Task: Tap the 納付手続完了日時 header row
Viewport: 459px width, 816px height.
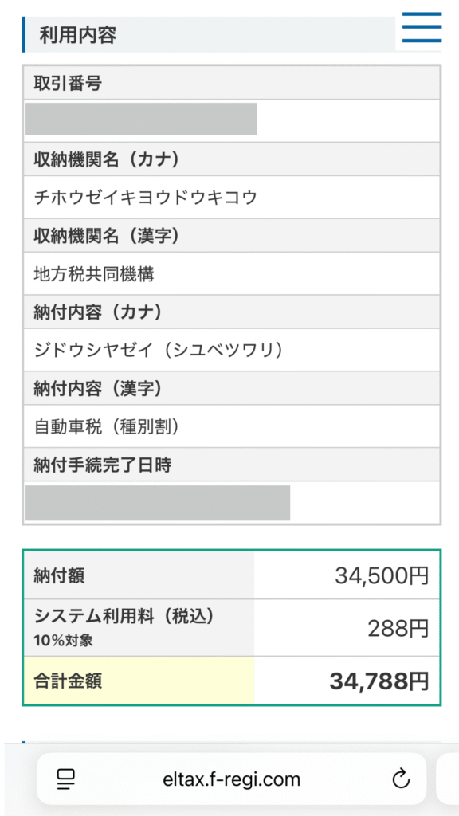Action: click(232, 465)
